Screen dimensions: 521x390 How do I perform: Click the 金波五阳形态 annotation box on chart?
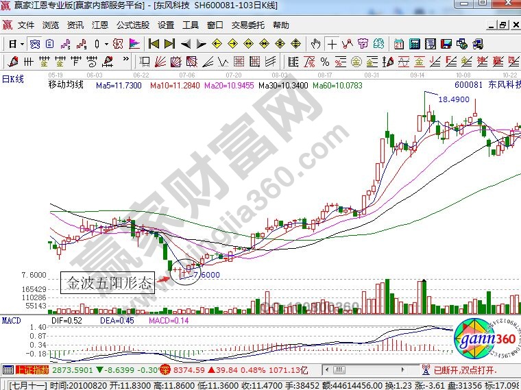tap(108, 283)
